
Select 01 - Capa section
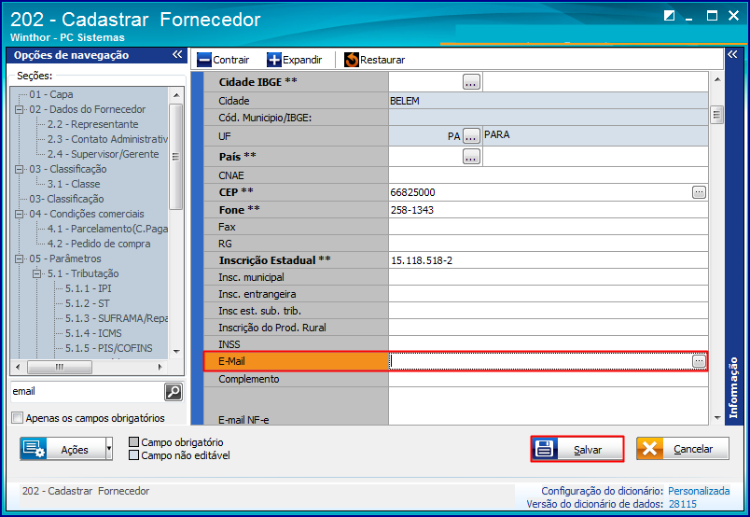tap(51, 95)
